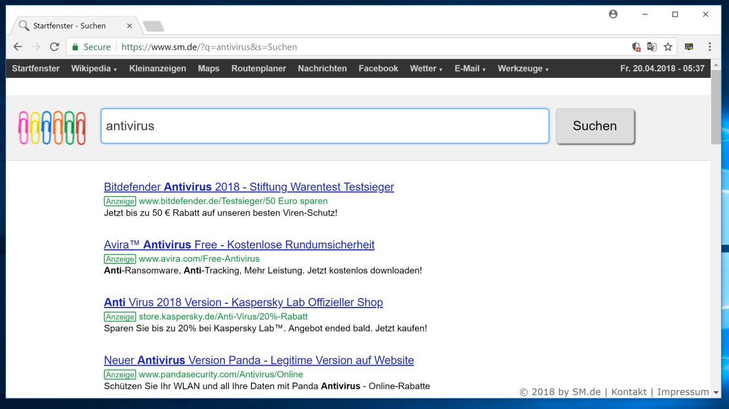Click Anzeige badge on the Bitdefender result

120,201
